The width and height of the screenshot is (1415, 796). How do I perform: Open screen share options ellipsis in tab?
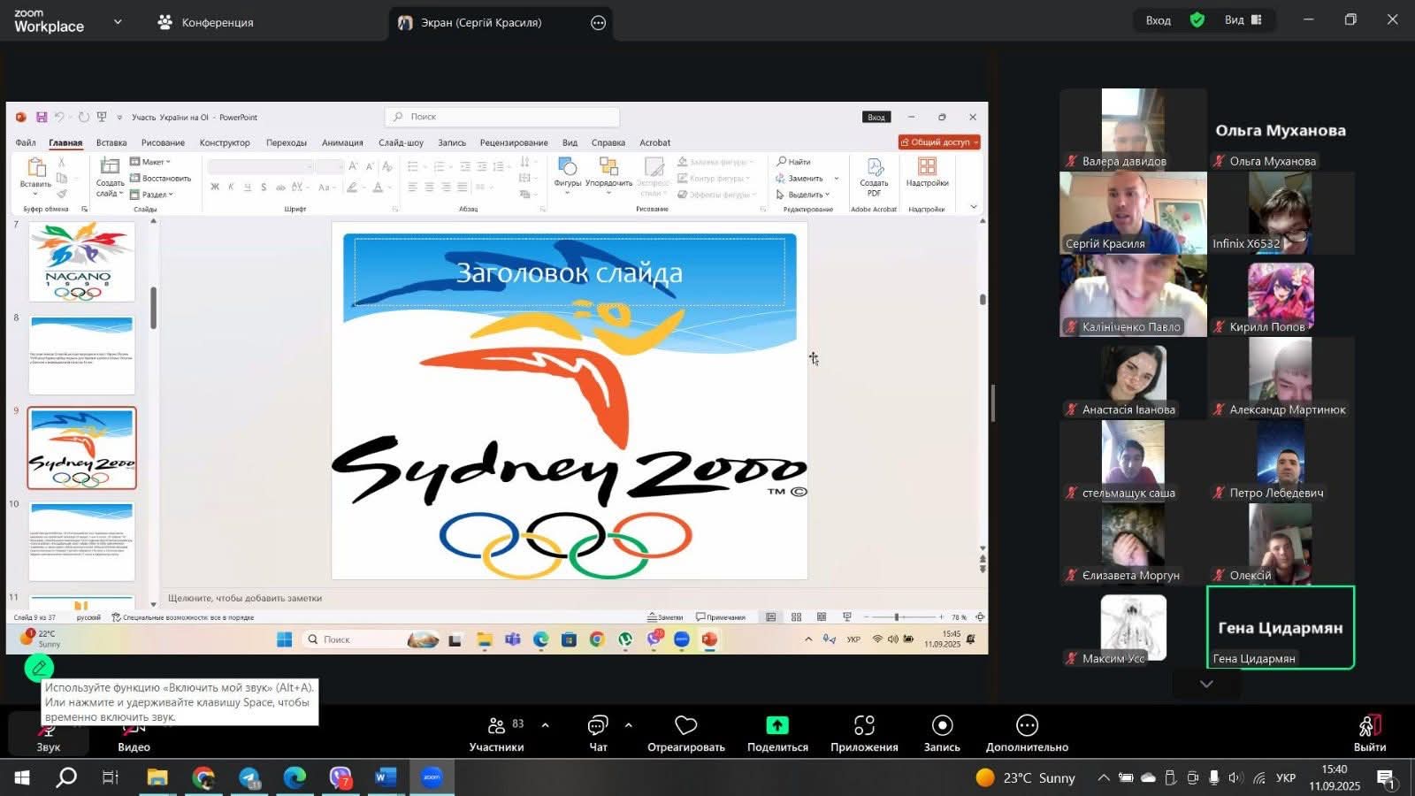(x=599, y=23)
